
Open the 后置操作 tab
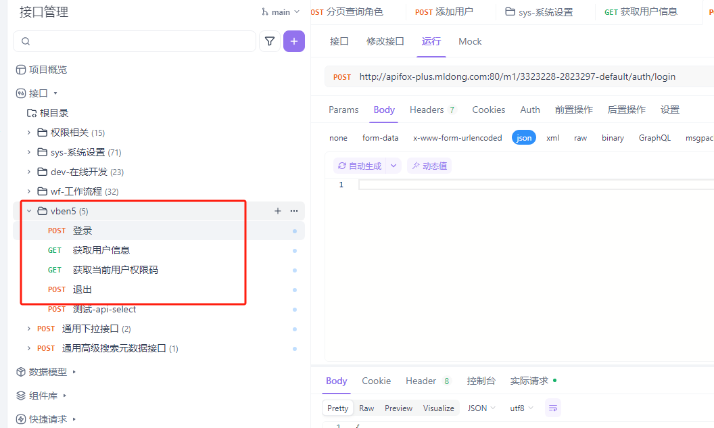627,110
